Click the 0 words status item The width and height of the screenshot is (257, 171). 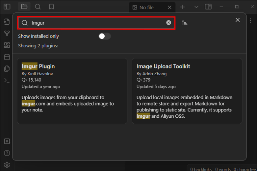(x=223, y=169)
